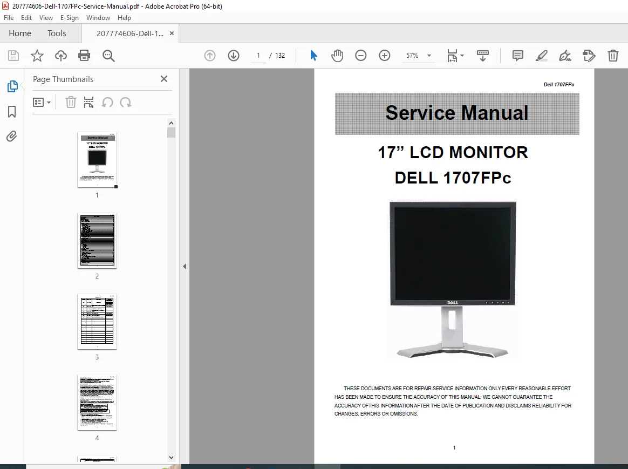This screenshot has height=469, width=628.
Task: Select the highlight text pen tool
Action: point(542,56)
